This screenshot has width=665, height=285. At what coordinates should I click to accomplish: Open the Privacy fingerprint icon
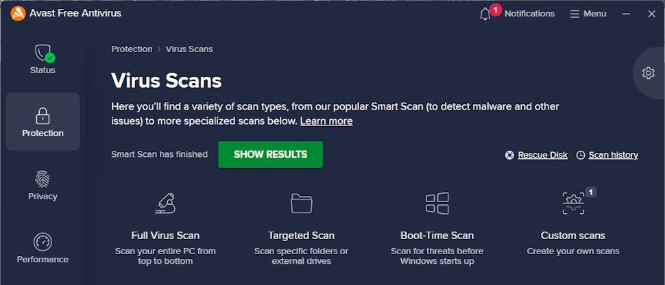coord(43,179)
